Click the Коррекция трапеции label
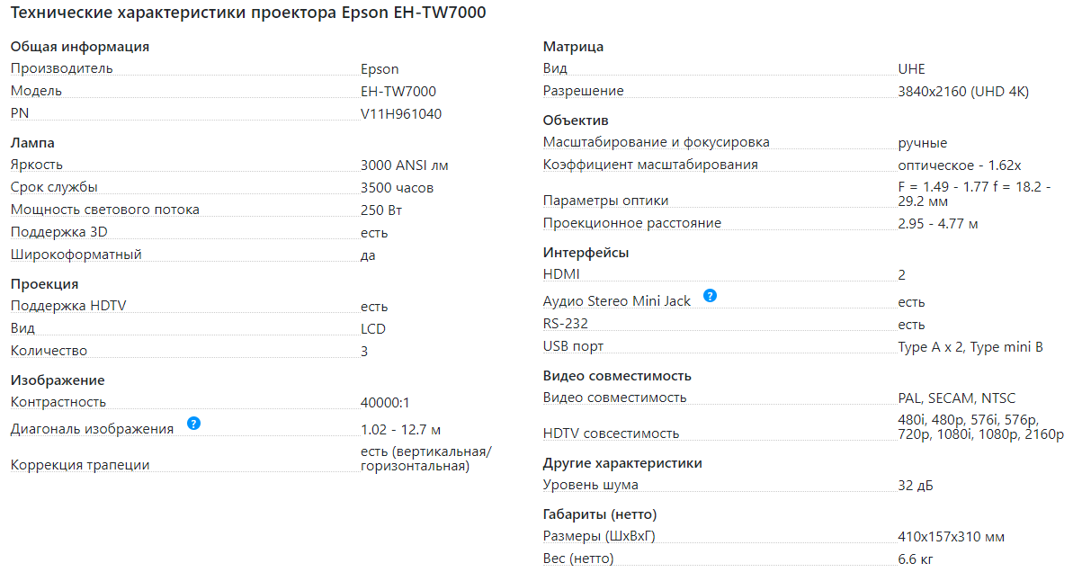The width and height of the screenshot is (1082, 581). [x=80, y=465]
